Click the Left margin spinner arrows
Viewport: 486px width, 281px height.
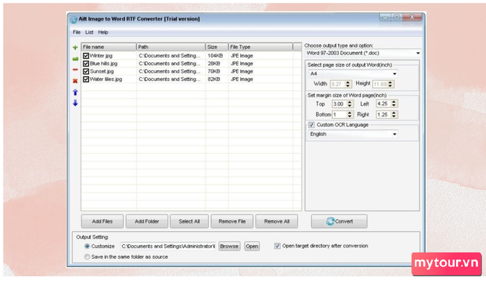click(394, 103)
